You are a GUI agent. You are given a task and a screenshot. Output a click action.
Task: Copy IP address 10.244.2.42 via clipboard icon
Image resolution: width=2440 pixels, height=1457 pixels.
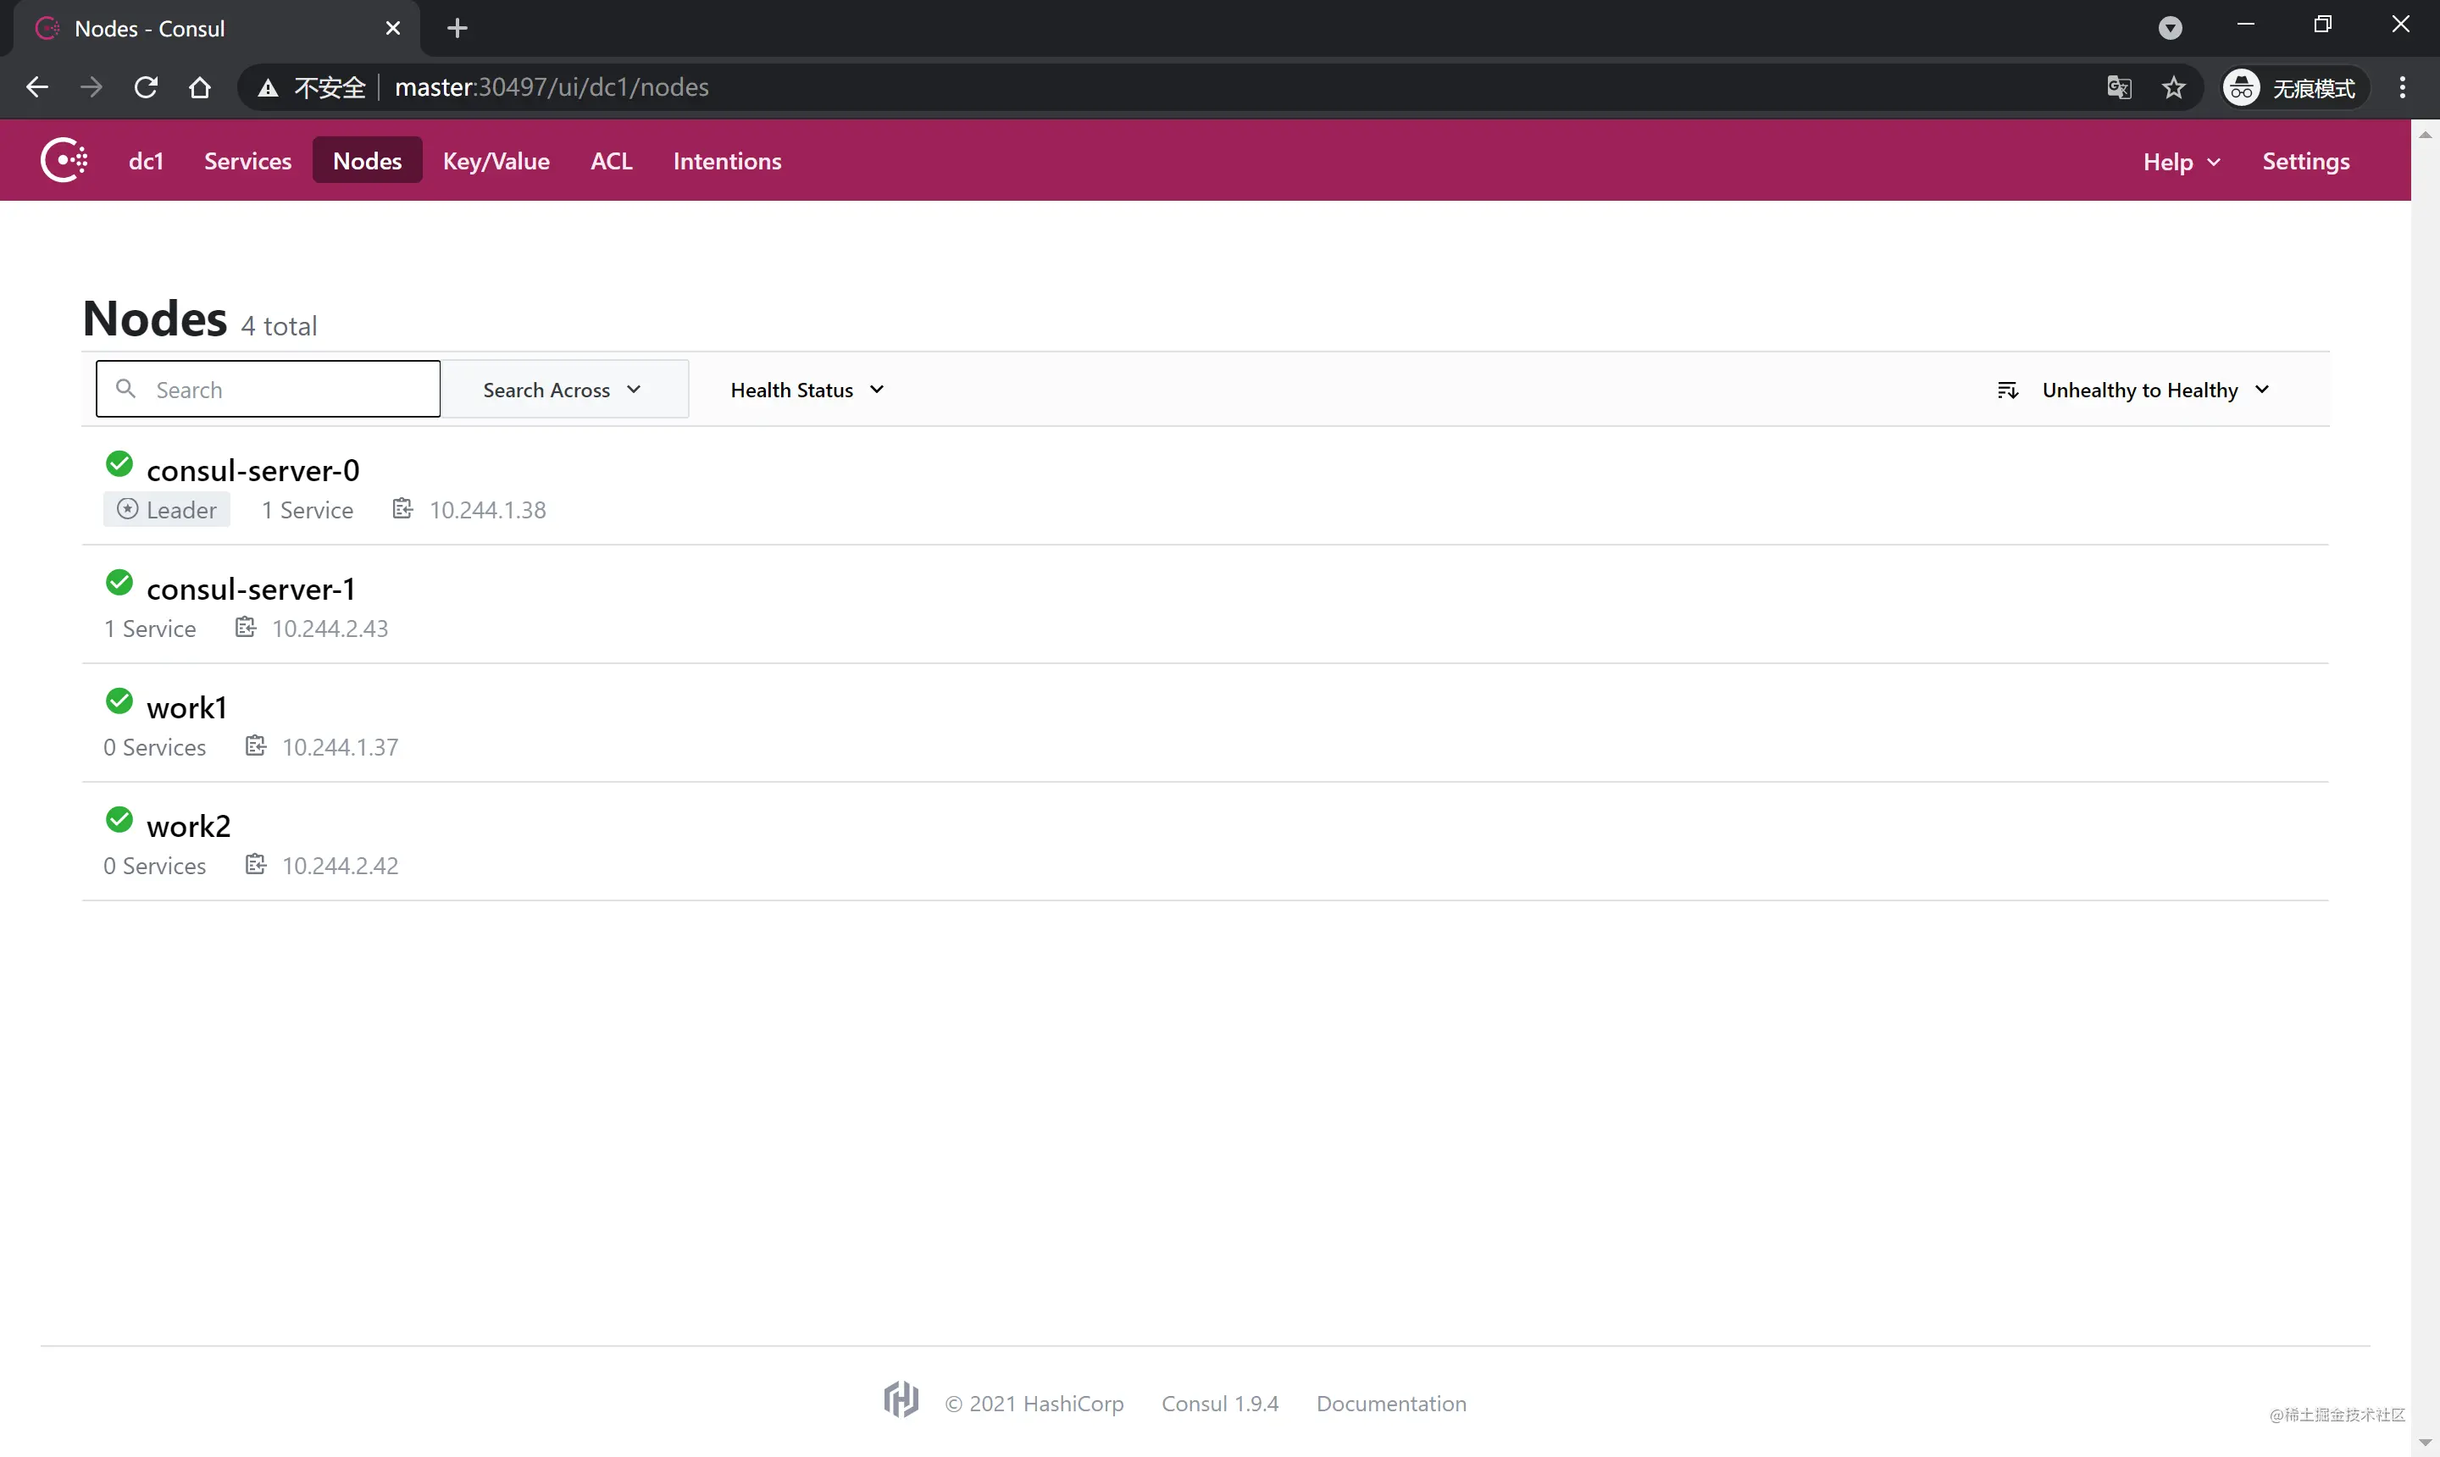tap(255, 865)
